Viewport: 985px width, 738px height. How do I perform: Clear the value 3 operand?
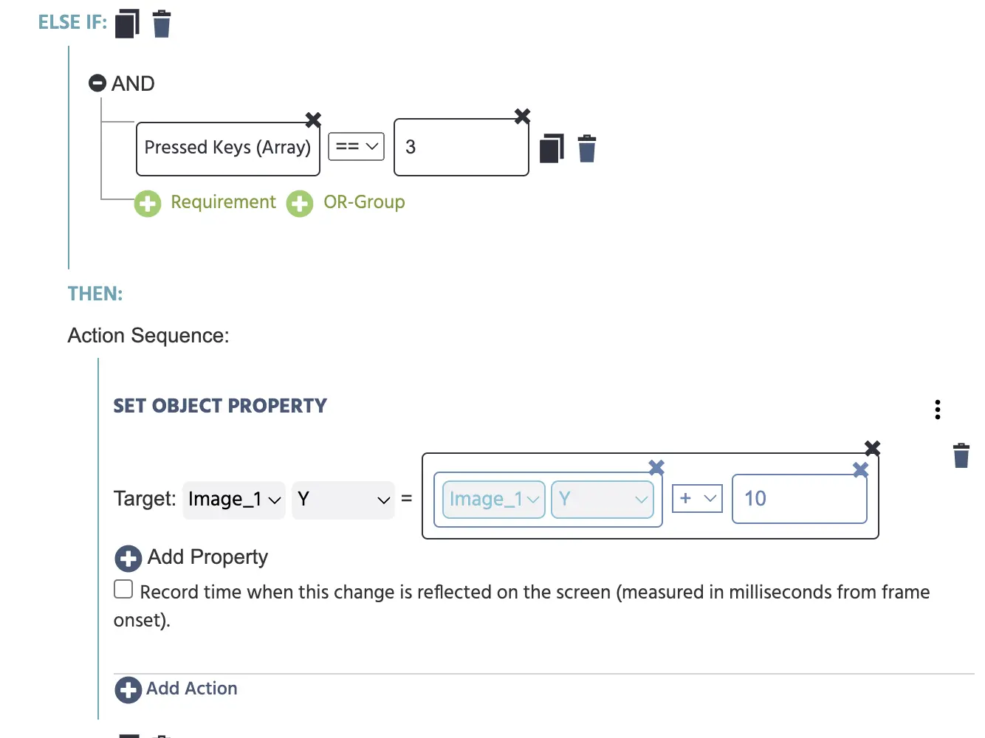click(x=522, y=116)
